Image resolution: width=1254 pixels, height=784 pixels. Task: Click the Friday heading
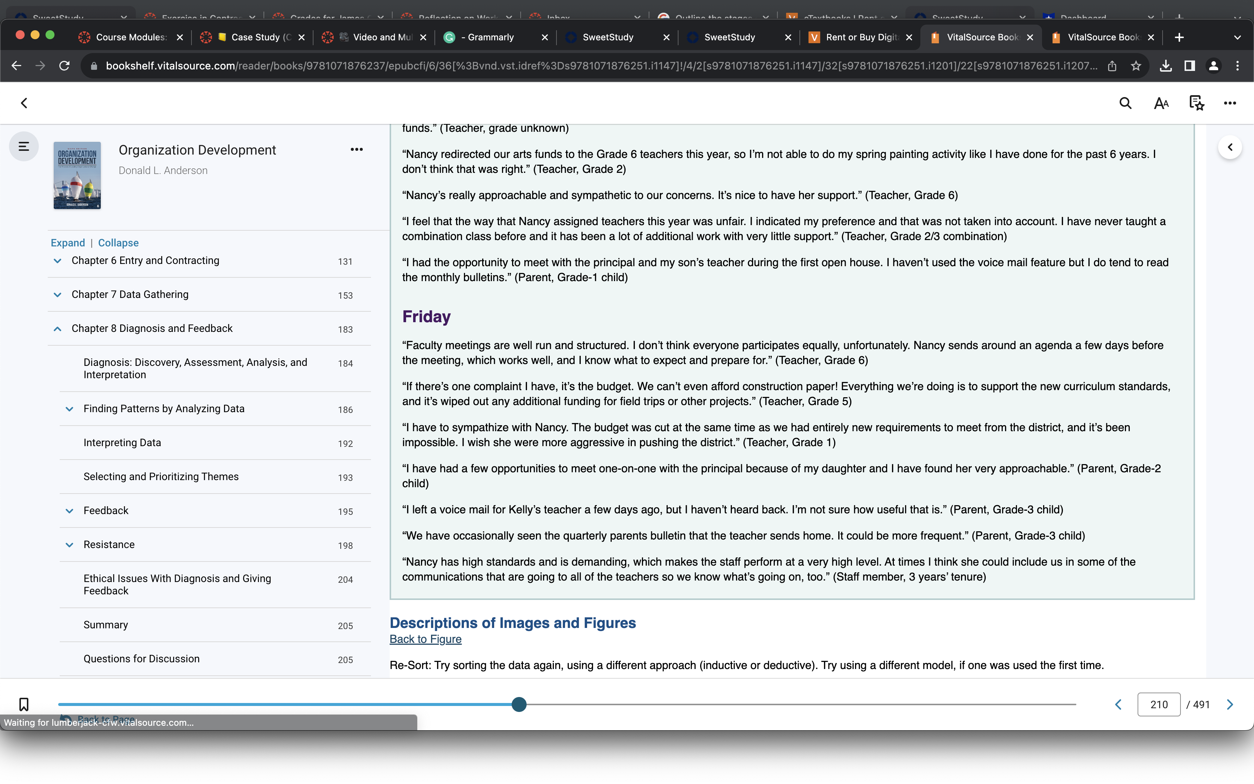click(427, 316)
